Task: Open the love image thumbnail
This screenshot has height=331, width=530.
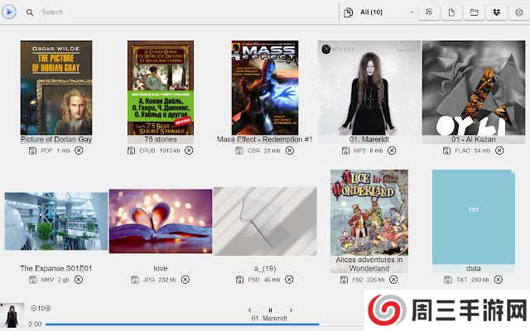Action: (161, 221)
